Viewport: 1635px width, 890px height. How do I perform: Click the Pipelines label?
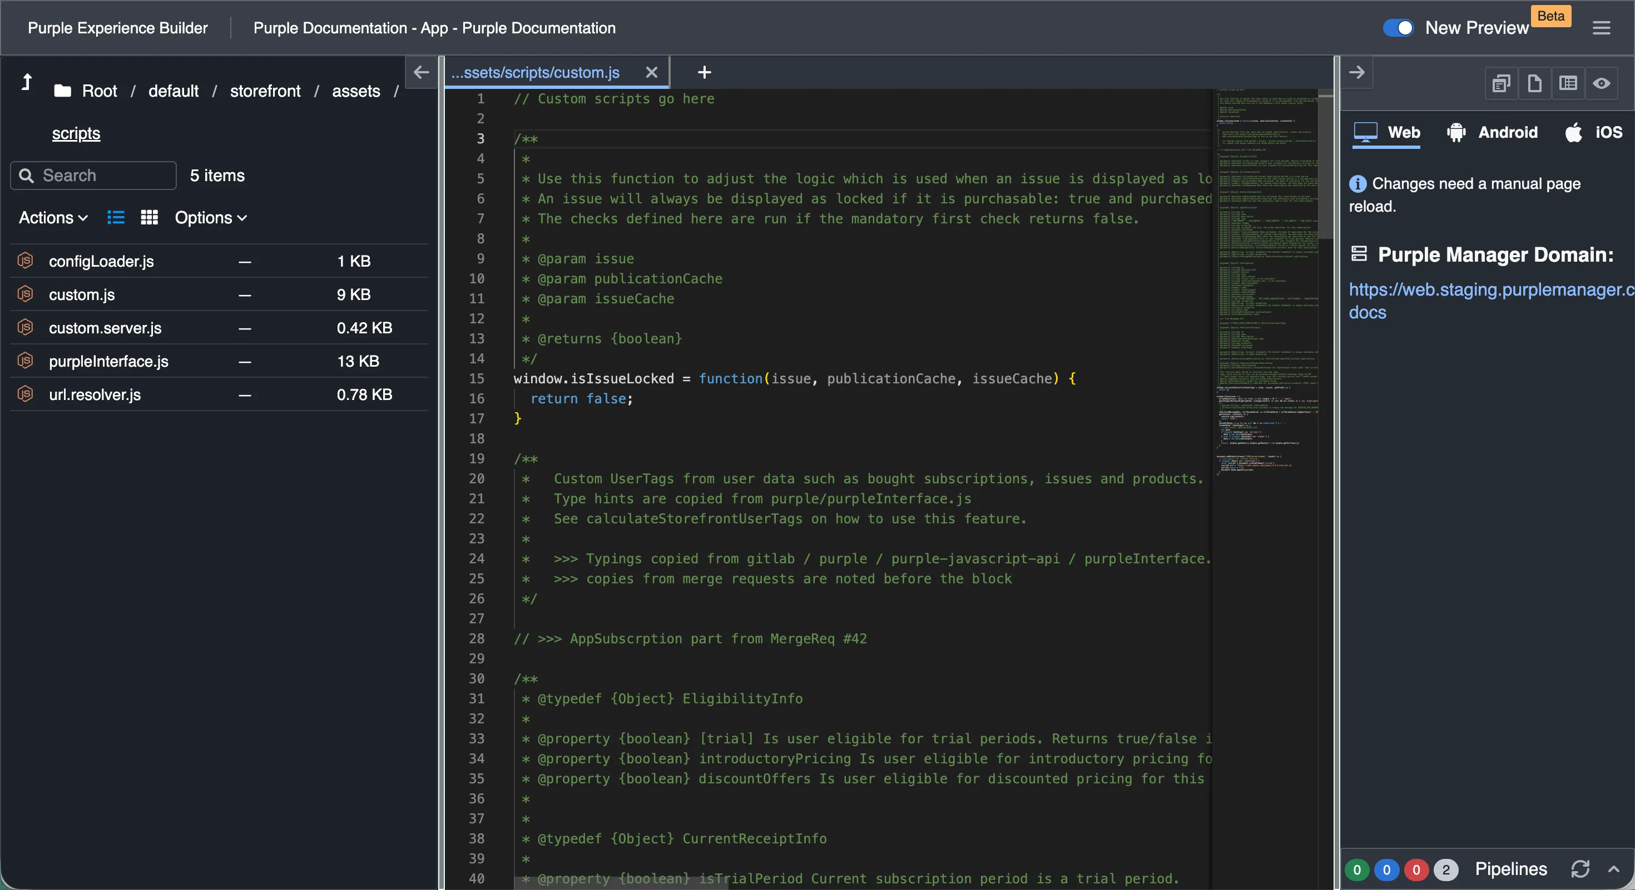pyautogui.click(x=1510, y=869)
